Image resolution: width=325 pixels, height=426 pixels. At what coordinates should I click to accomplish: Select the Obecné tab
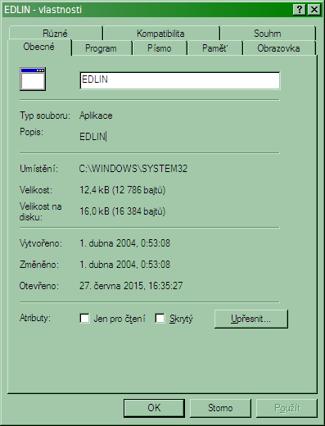pos(39,47)
